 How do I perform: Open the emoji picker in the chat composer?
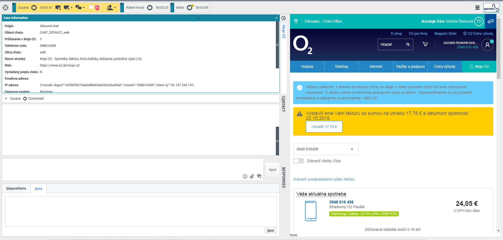pos(245,176)
